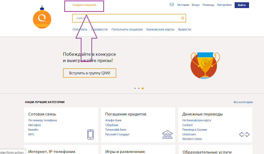Select Мегафон provider link
Screen dimensions: 264x154
(x=34, y=125)
